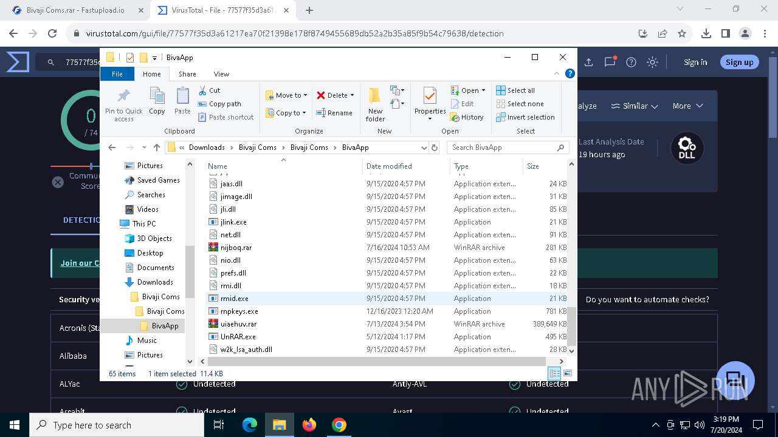The image size is (778, 437).
Task: Switch to the View ribbon tab
Action: point(221,74)
